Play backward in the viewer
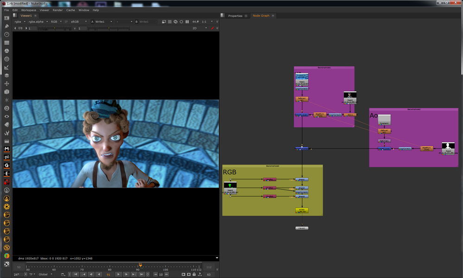 point(99,274)
